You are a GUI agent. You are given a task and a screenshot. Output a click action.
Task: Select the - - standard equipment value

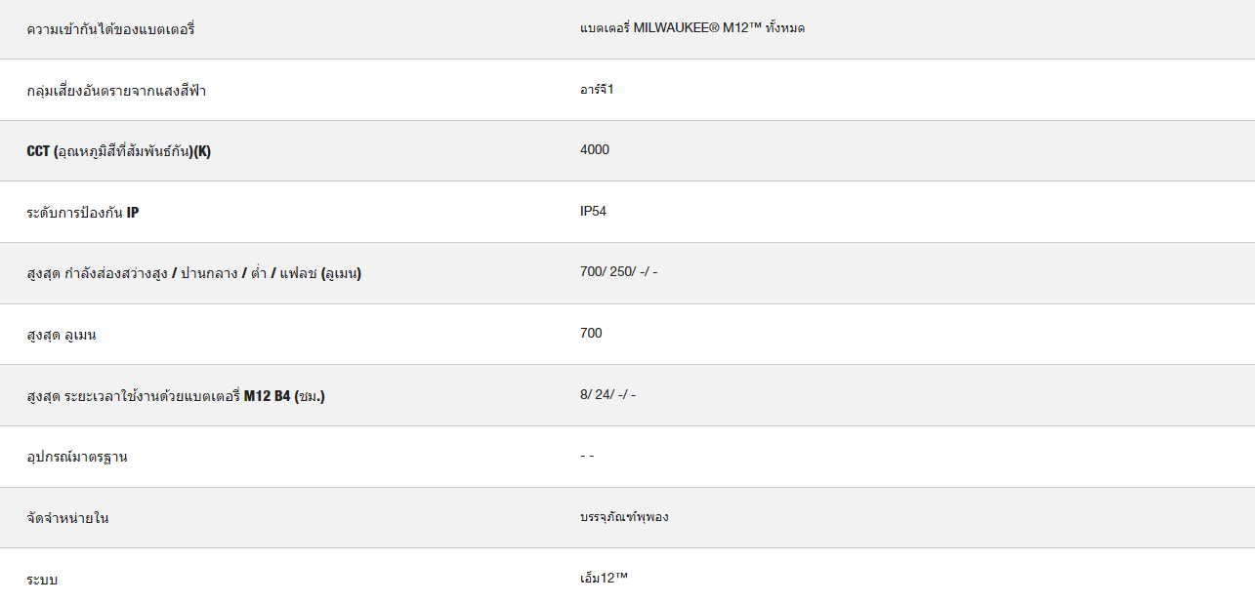click(x=586, y=456)
